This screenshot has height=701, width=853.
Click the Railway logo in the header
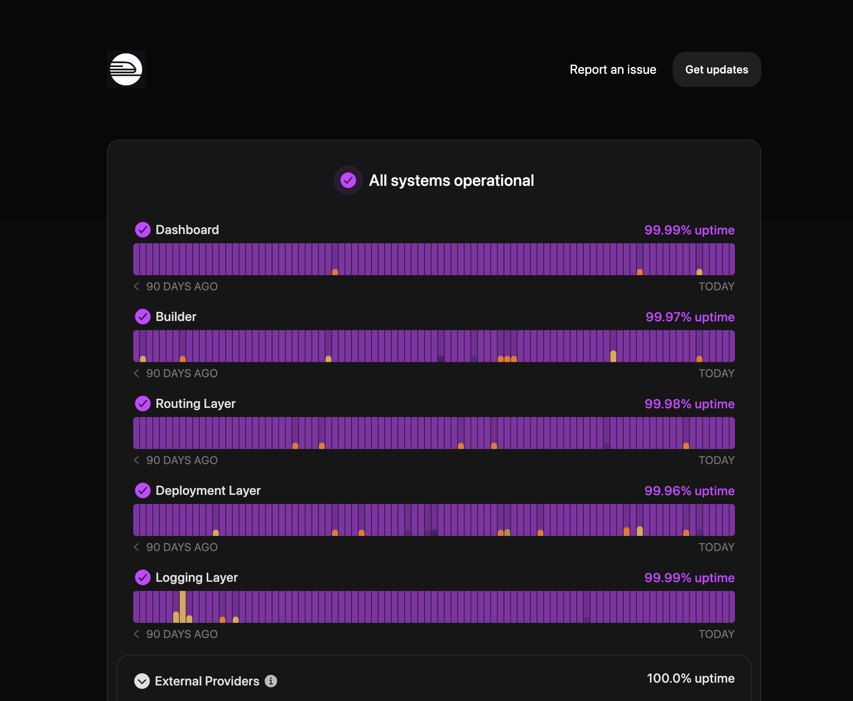126,69
